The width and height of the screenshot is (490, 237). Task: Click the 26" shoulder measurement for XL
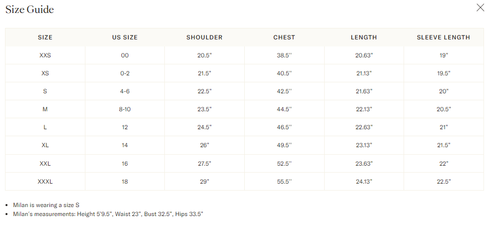[204, 145]
